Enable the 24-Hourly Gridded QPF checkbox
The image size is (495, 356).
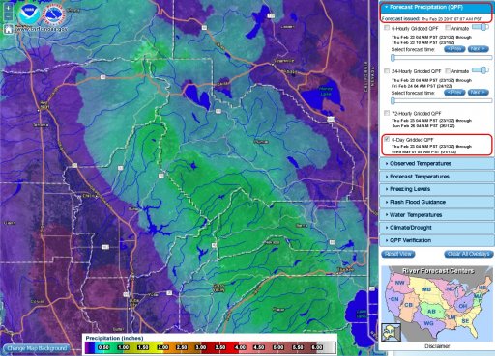[x=387, y=71]
